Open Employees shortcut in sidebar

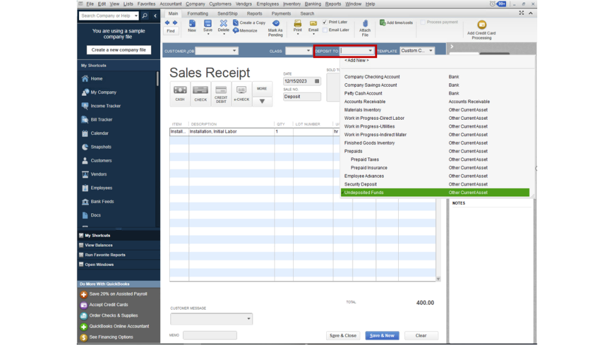click(101, 188)
